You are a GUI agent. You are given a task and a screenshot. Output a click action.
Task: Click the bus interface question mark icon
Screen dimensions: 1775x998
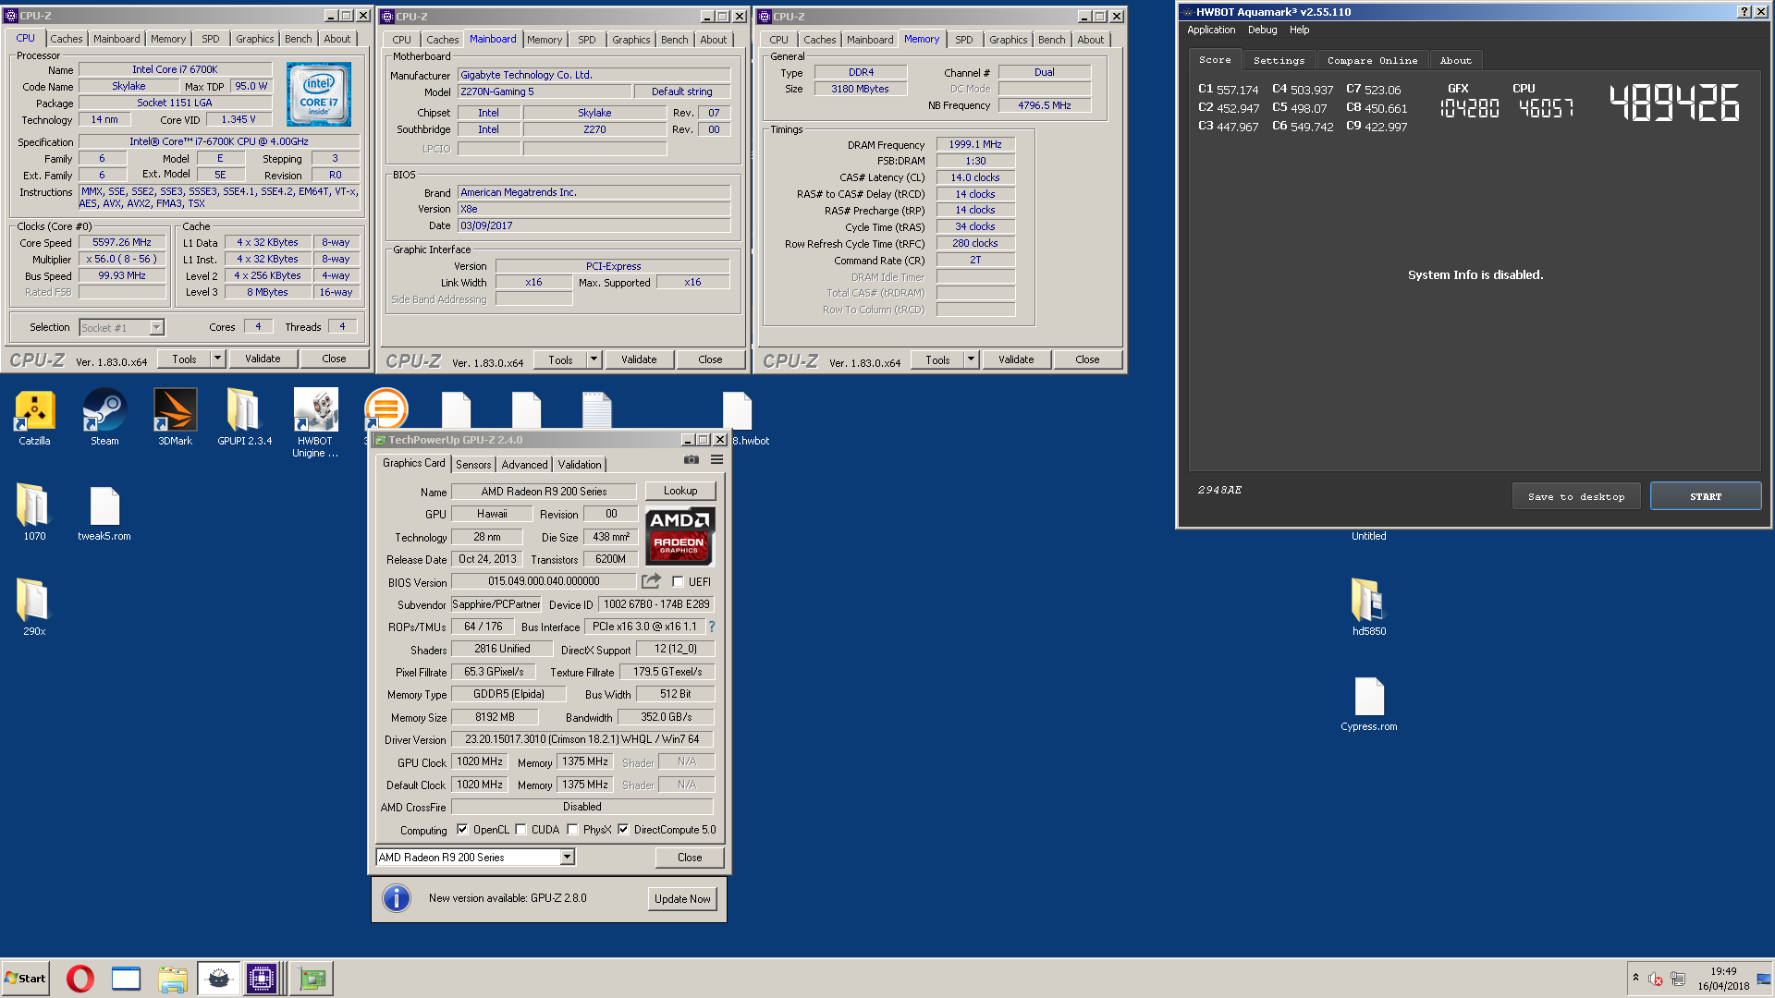pyautogui.click(x=712, y=627)
